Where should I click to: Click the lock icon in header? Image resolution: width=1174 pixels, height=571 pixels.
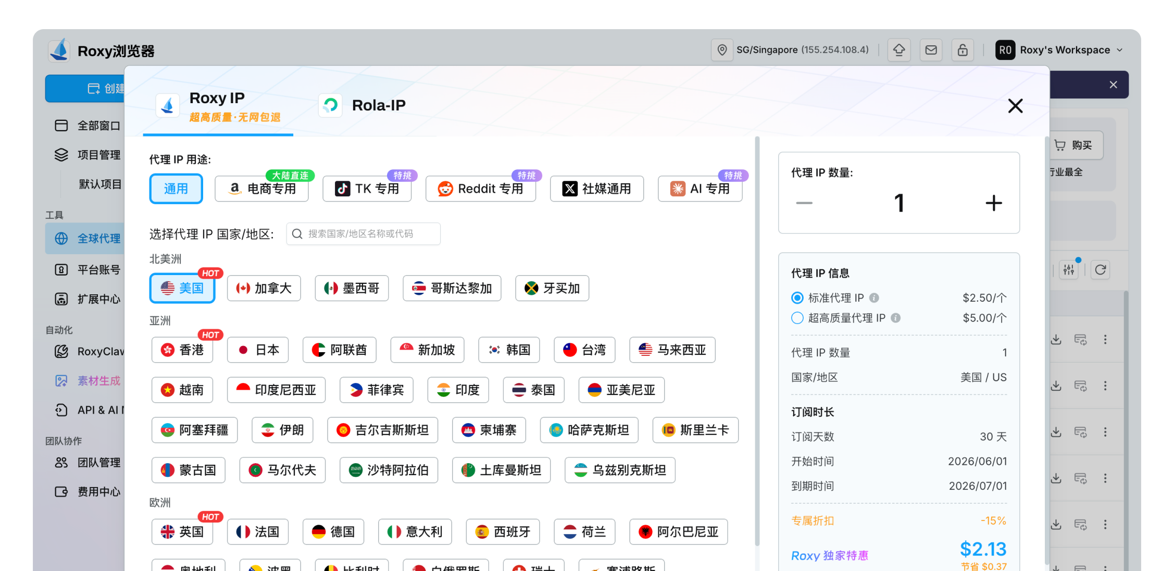963,50
